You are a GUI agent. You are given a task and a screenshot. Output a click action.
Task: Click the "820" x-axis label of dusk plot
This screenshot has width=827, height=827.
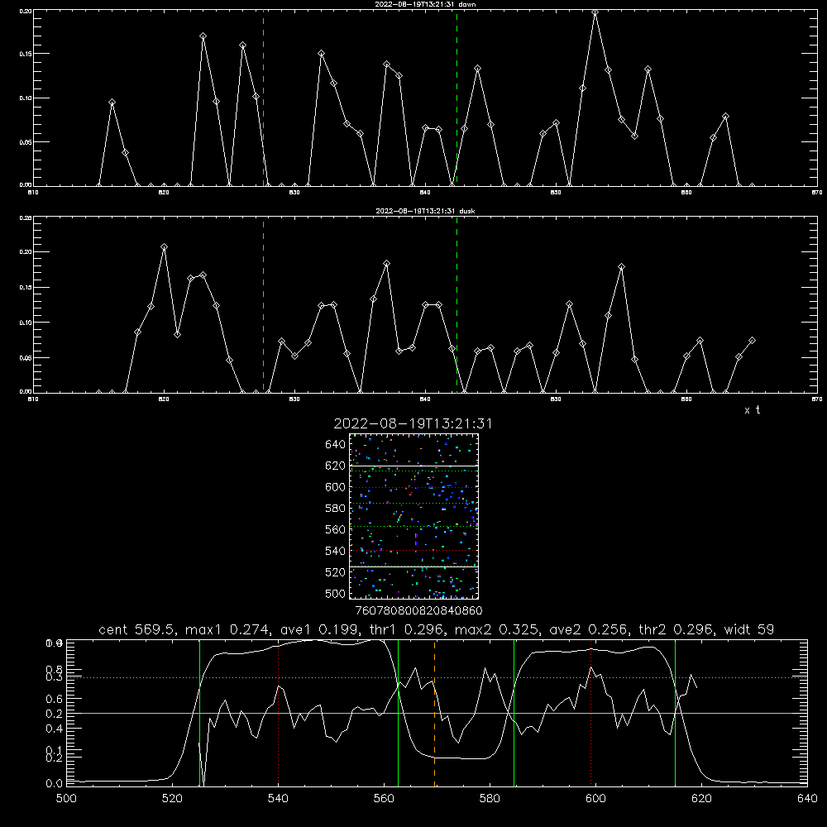164,399
